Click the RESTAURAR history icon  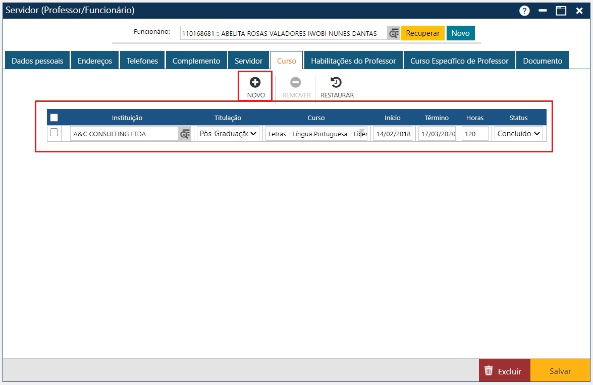tap(336, 82)
